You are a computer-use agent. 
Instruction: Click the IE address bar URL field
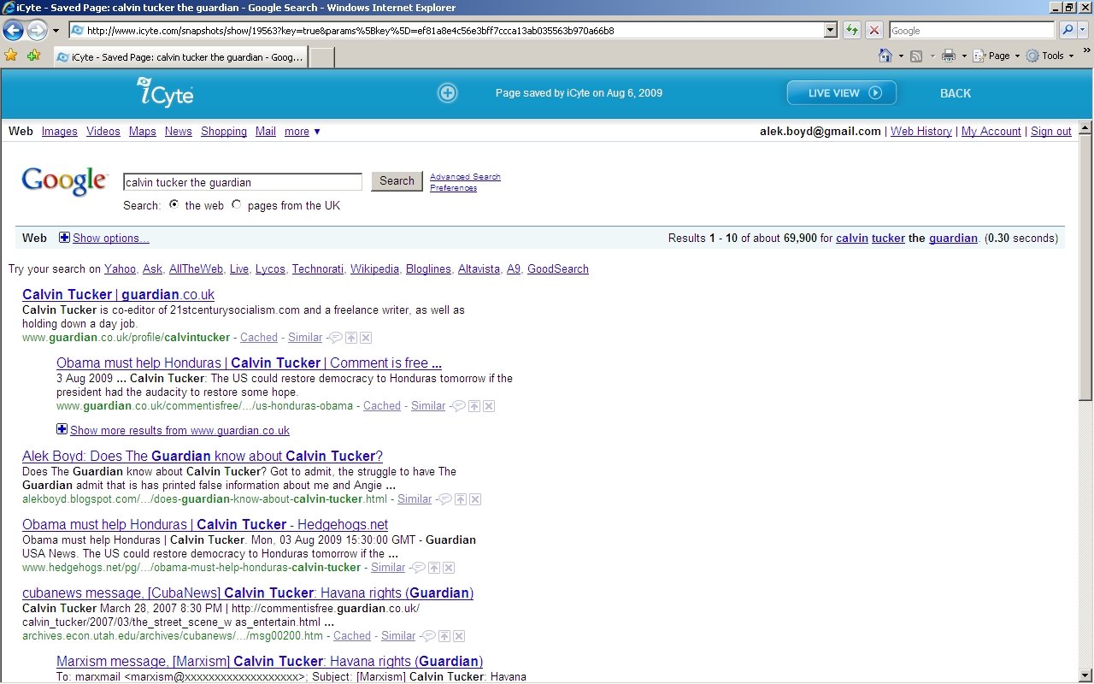click(445, 30)
